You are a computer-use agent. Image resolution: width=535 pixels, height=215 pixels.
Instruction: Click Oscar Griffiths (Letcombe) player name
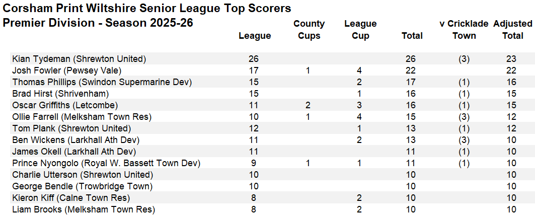point(65,105)
